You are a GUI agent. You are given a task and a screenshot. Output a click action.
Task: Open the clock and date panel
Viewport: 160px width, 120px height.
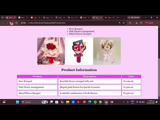pos(150,102)
